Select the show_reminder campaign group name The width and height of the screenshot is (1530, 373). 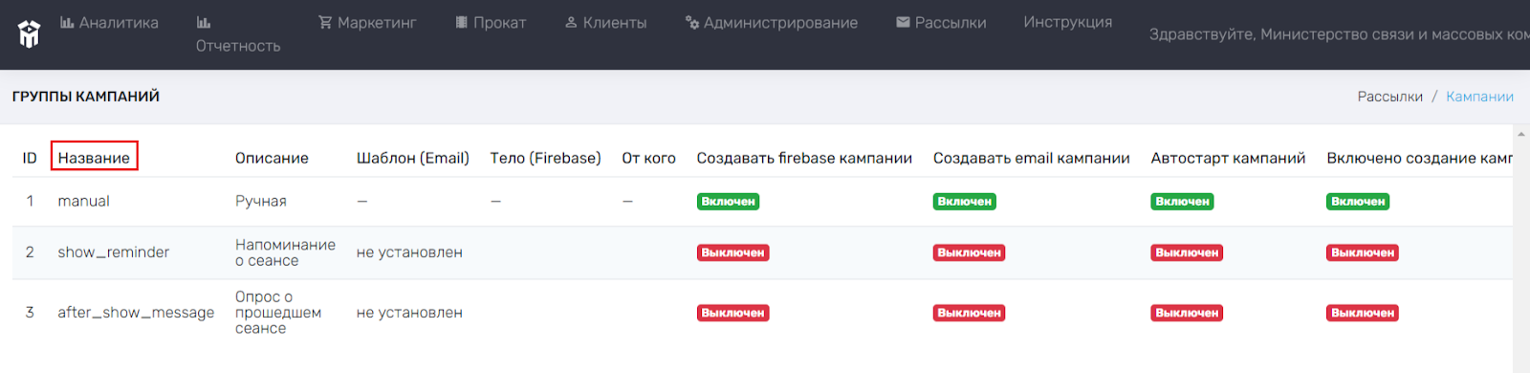113,252
